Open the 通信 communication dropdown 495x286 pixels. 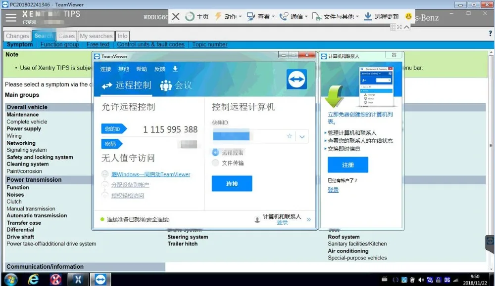[294, 17]
